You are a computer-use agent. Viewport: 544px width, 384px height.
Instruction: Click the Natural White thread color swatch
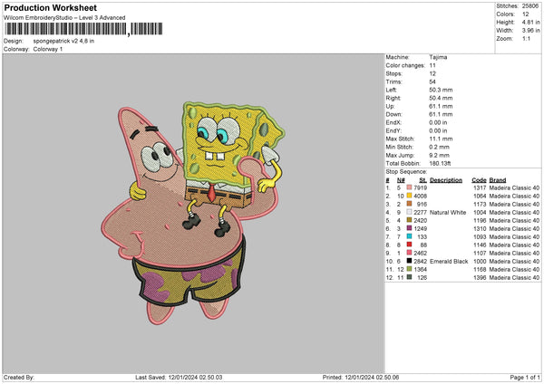(409, 212)
